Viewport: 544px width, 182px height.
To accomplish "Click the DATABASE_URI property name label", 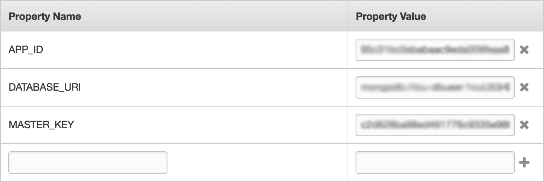I will coord(44,87).
